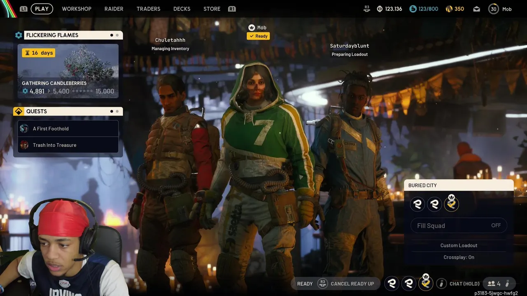Click the Mob player name in top bar
This screenshot has width=527, height=296.
[x=507, y=9]
